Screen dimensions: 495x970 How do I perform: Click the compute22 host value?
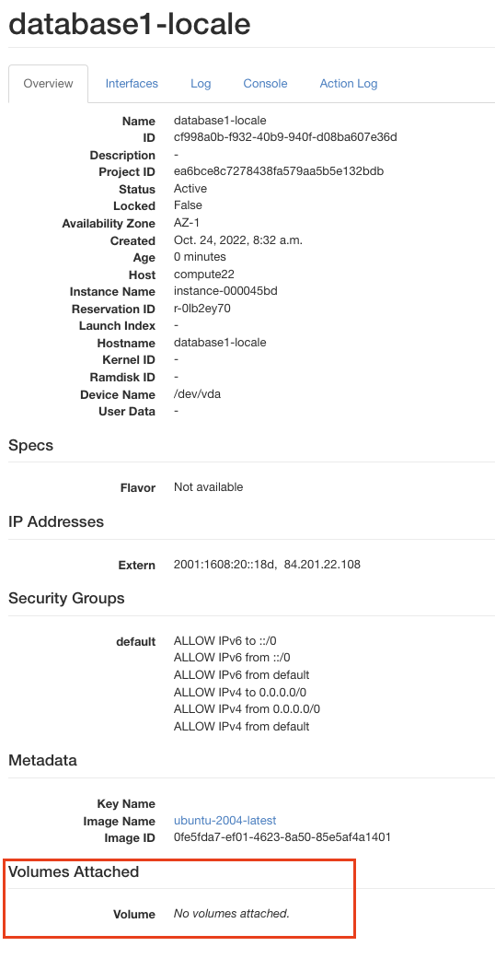[x=204, y=274]
